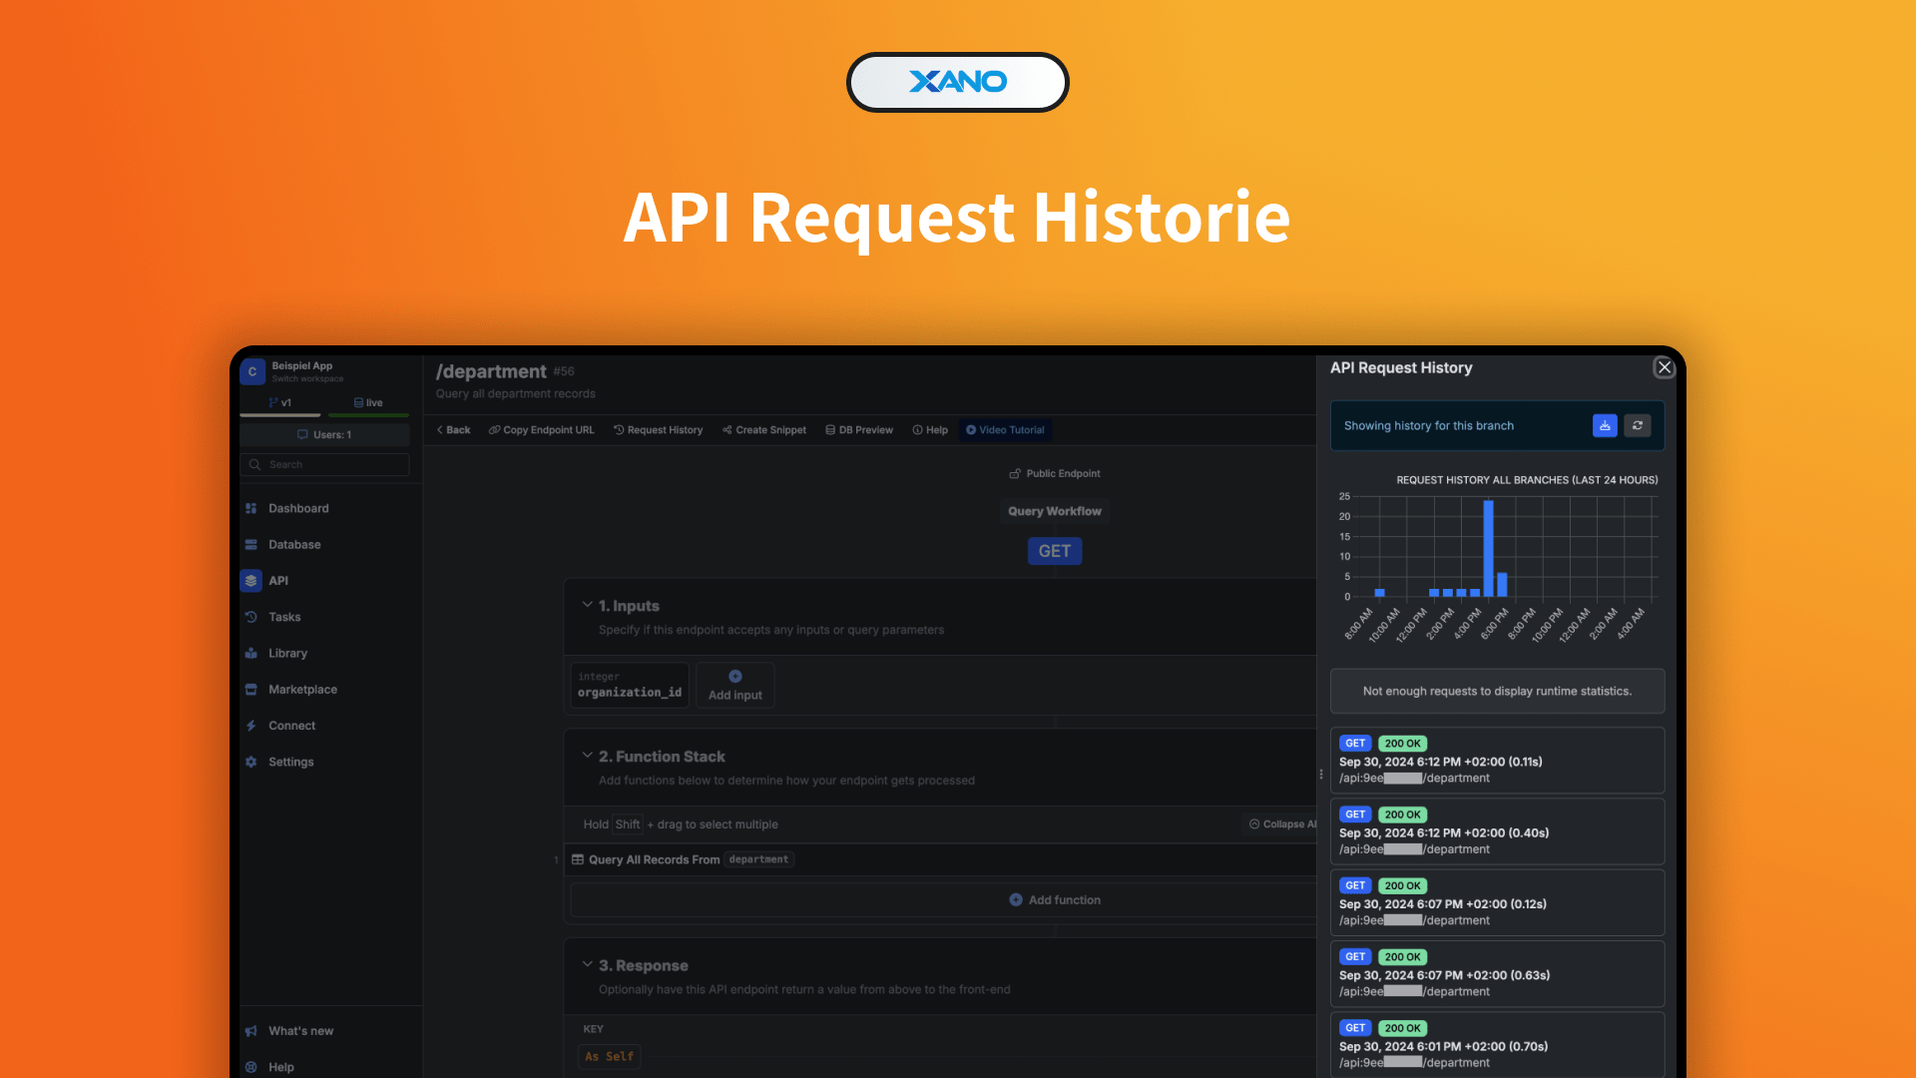Open the 6:12 PM (0.11s) request entry
The height and width of the screenshot is (1078, 1916).
point(1497,761)
